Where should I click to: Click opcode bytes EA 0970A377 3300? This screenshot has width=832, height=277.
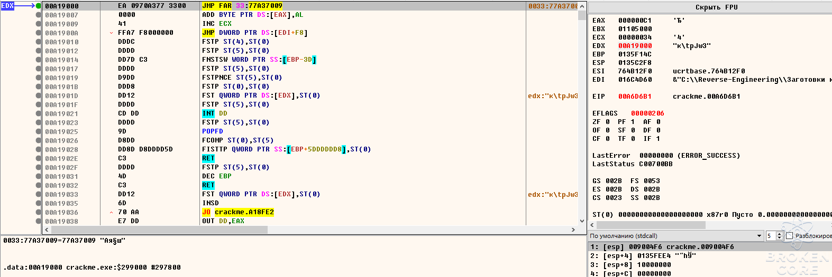coord(152,6)
